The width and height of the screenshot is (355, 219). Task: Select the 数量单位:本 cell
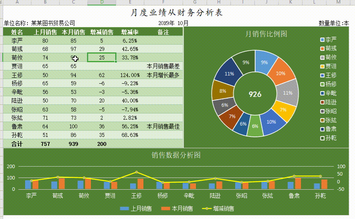pos(334,23)
